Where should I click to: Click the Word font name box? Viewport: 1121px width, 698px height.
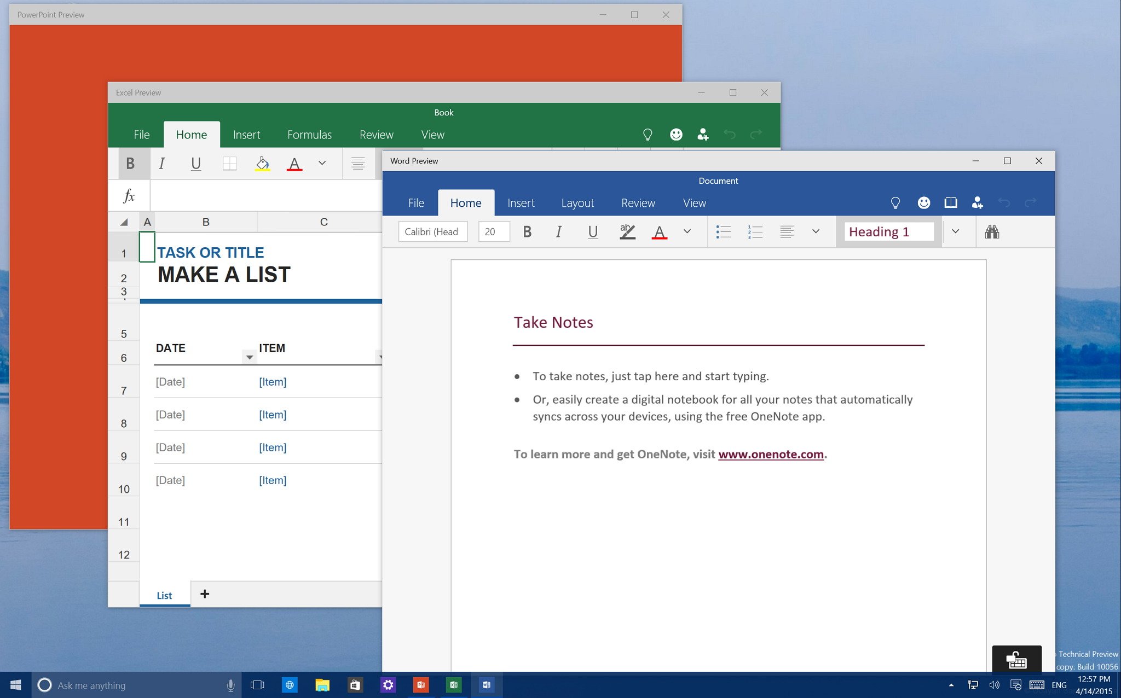click(x=432, y=231)
